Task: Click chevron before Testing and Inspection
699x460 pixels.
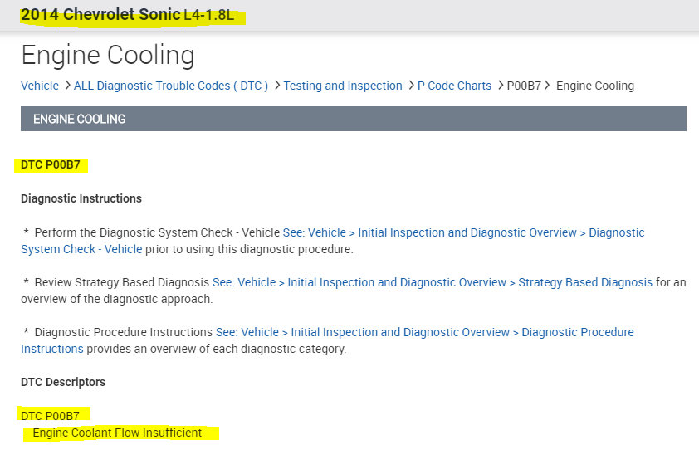Action: pyautogui.click(x=276, y=86)
